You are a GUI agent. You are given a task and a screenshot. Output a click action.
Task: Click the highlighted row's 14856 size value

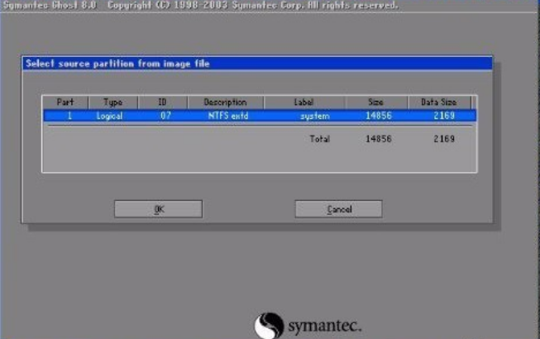378,117
